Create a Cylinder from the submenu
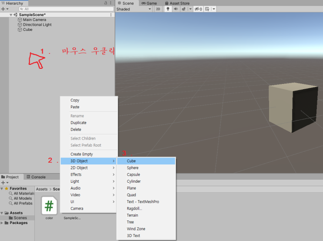This screenshot has height=241, width=323. pos(146,181)
